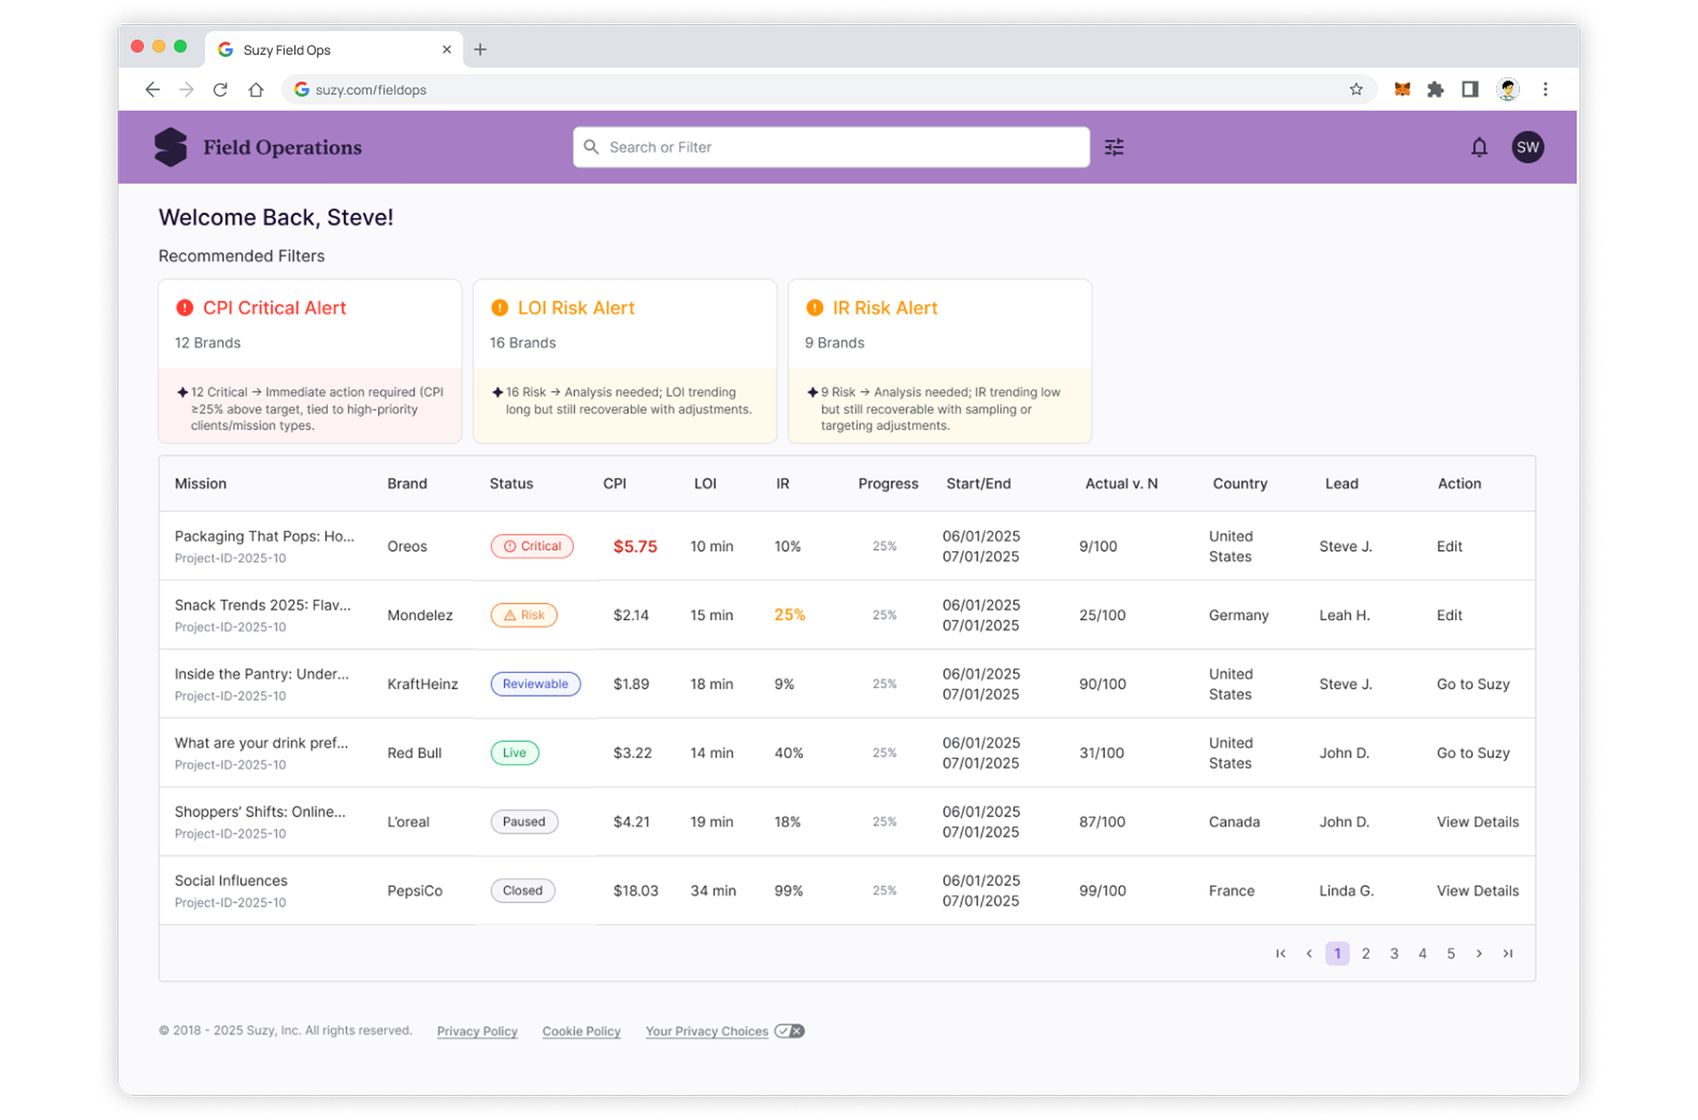Click the search magnifier icon

[591, 147]
